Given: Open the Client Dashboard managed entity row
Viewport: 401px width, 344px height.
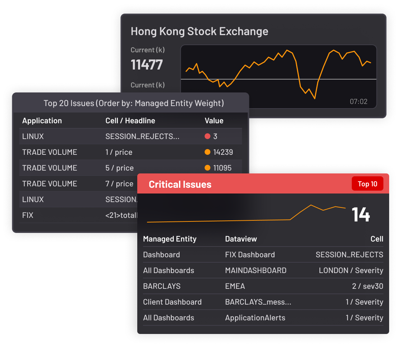Looking at the screenshot, I should (x=172, y=302).
